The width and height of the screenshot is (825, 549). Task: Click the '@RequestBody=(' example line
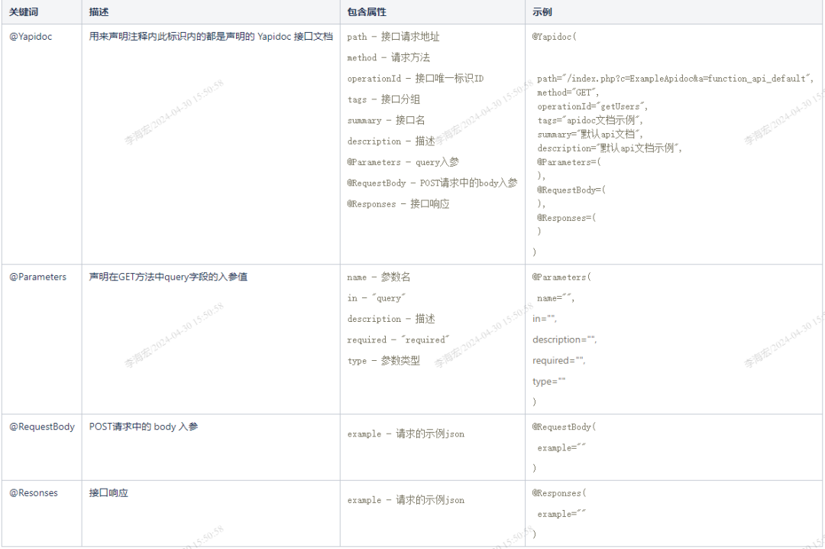[x=571, y=190]
